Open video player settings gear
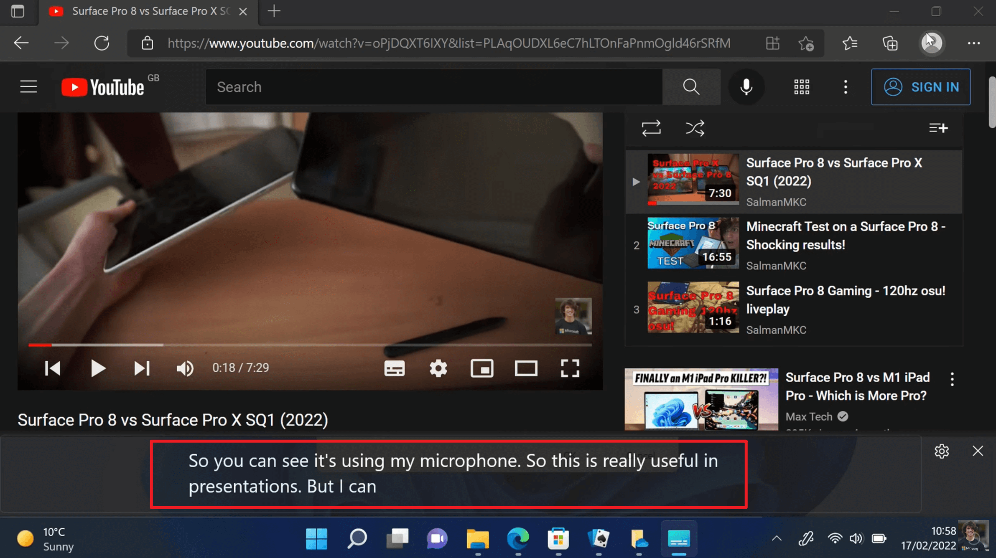The height and width of the screenshot is (558, 996). [438, 368]
